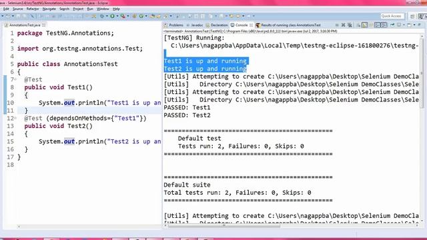Collapse the Test1 method fold at line 7
The width and height of the screenshot is (427, 240).
tap(15, 79)
